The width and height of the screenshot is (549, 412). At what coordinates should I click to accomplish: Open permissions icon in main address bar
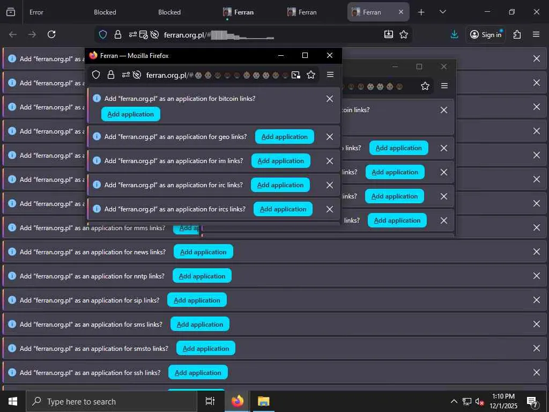(x=133, y=34)
